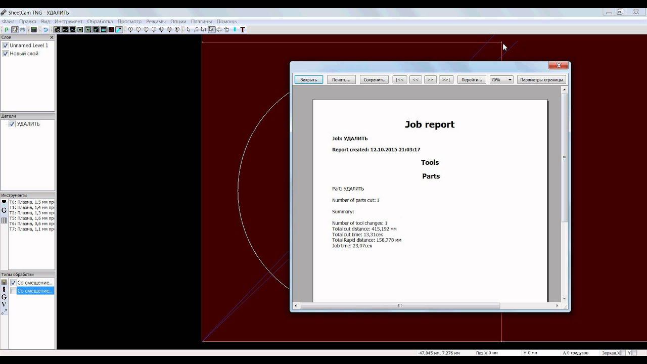Uncheck the first Со смещение operation checkbox
Viewport: 647px width, 364px height.
click(13, 283)
